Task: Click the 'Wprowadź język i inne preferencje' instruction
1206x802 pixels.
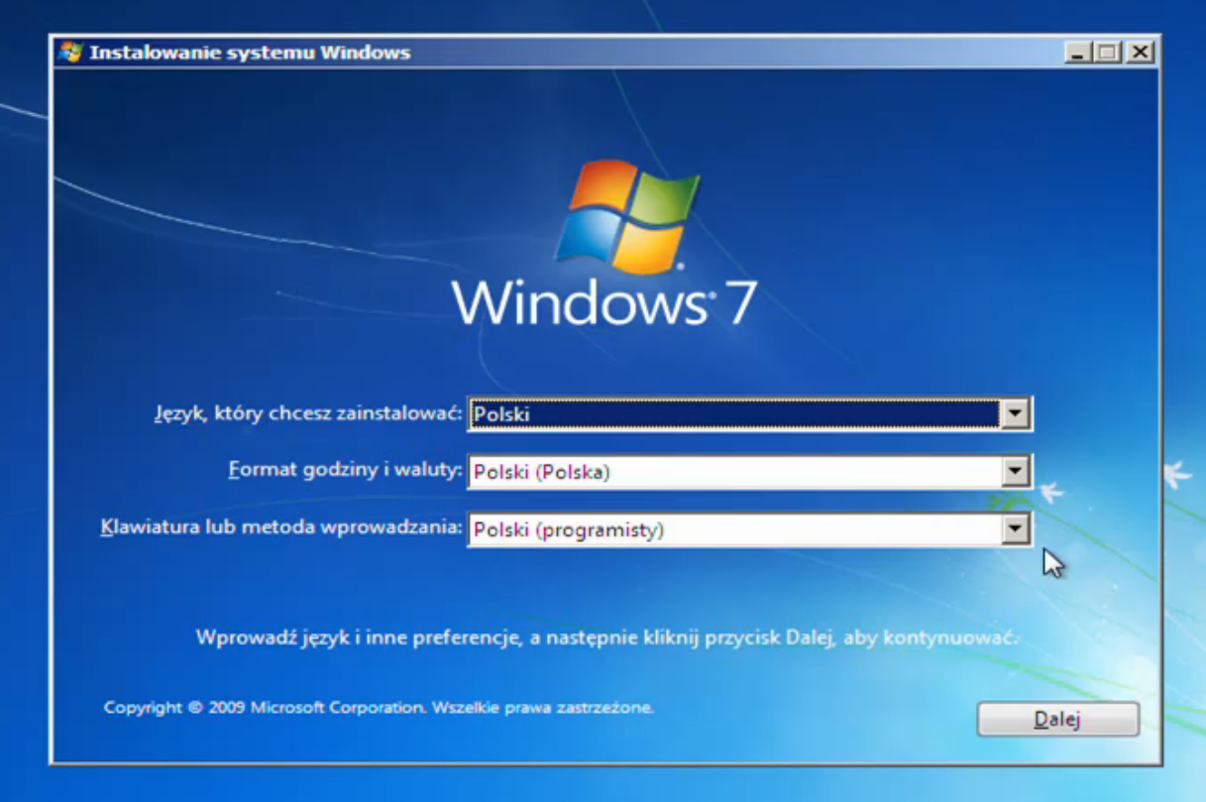Action: pos(606,637)
